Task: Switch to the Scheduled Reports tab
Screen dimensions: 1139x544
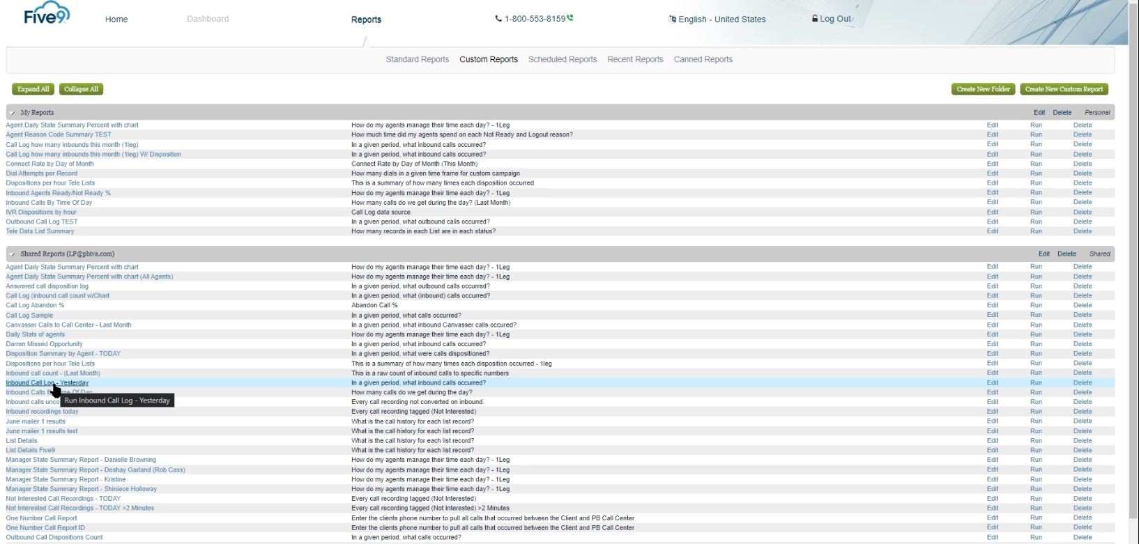Action: (x=562, y=60)
